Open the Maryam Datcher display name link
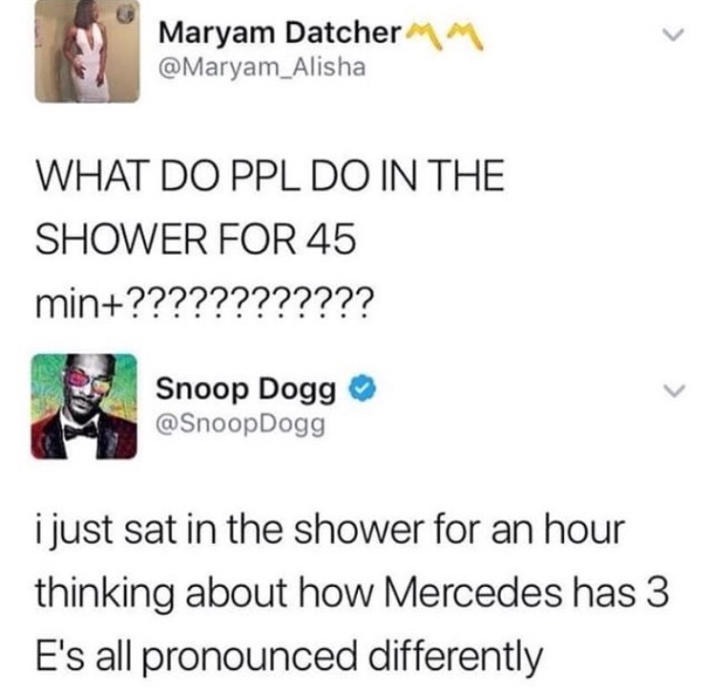The width and height of the screenshot is (711, 693). click(x=281, y=33)
